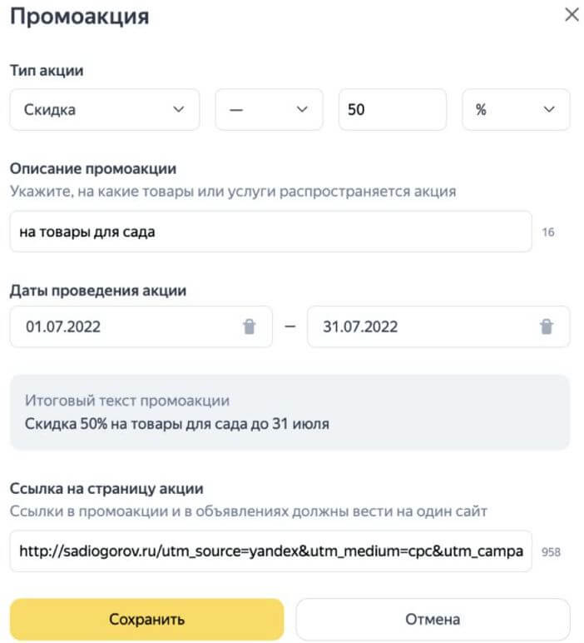Click the 'Ссылка на страницу акции' label
Image resolution: width=584 pixels, height=643 pixels.
[x=106, y=489]
